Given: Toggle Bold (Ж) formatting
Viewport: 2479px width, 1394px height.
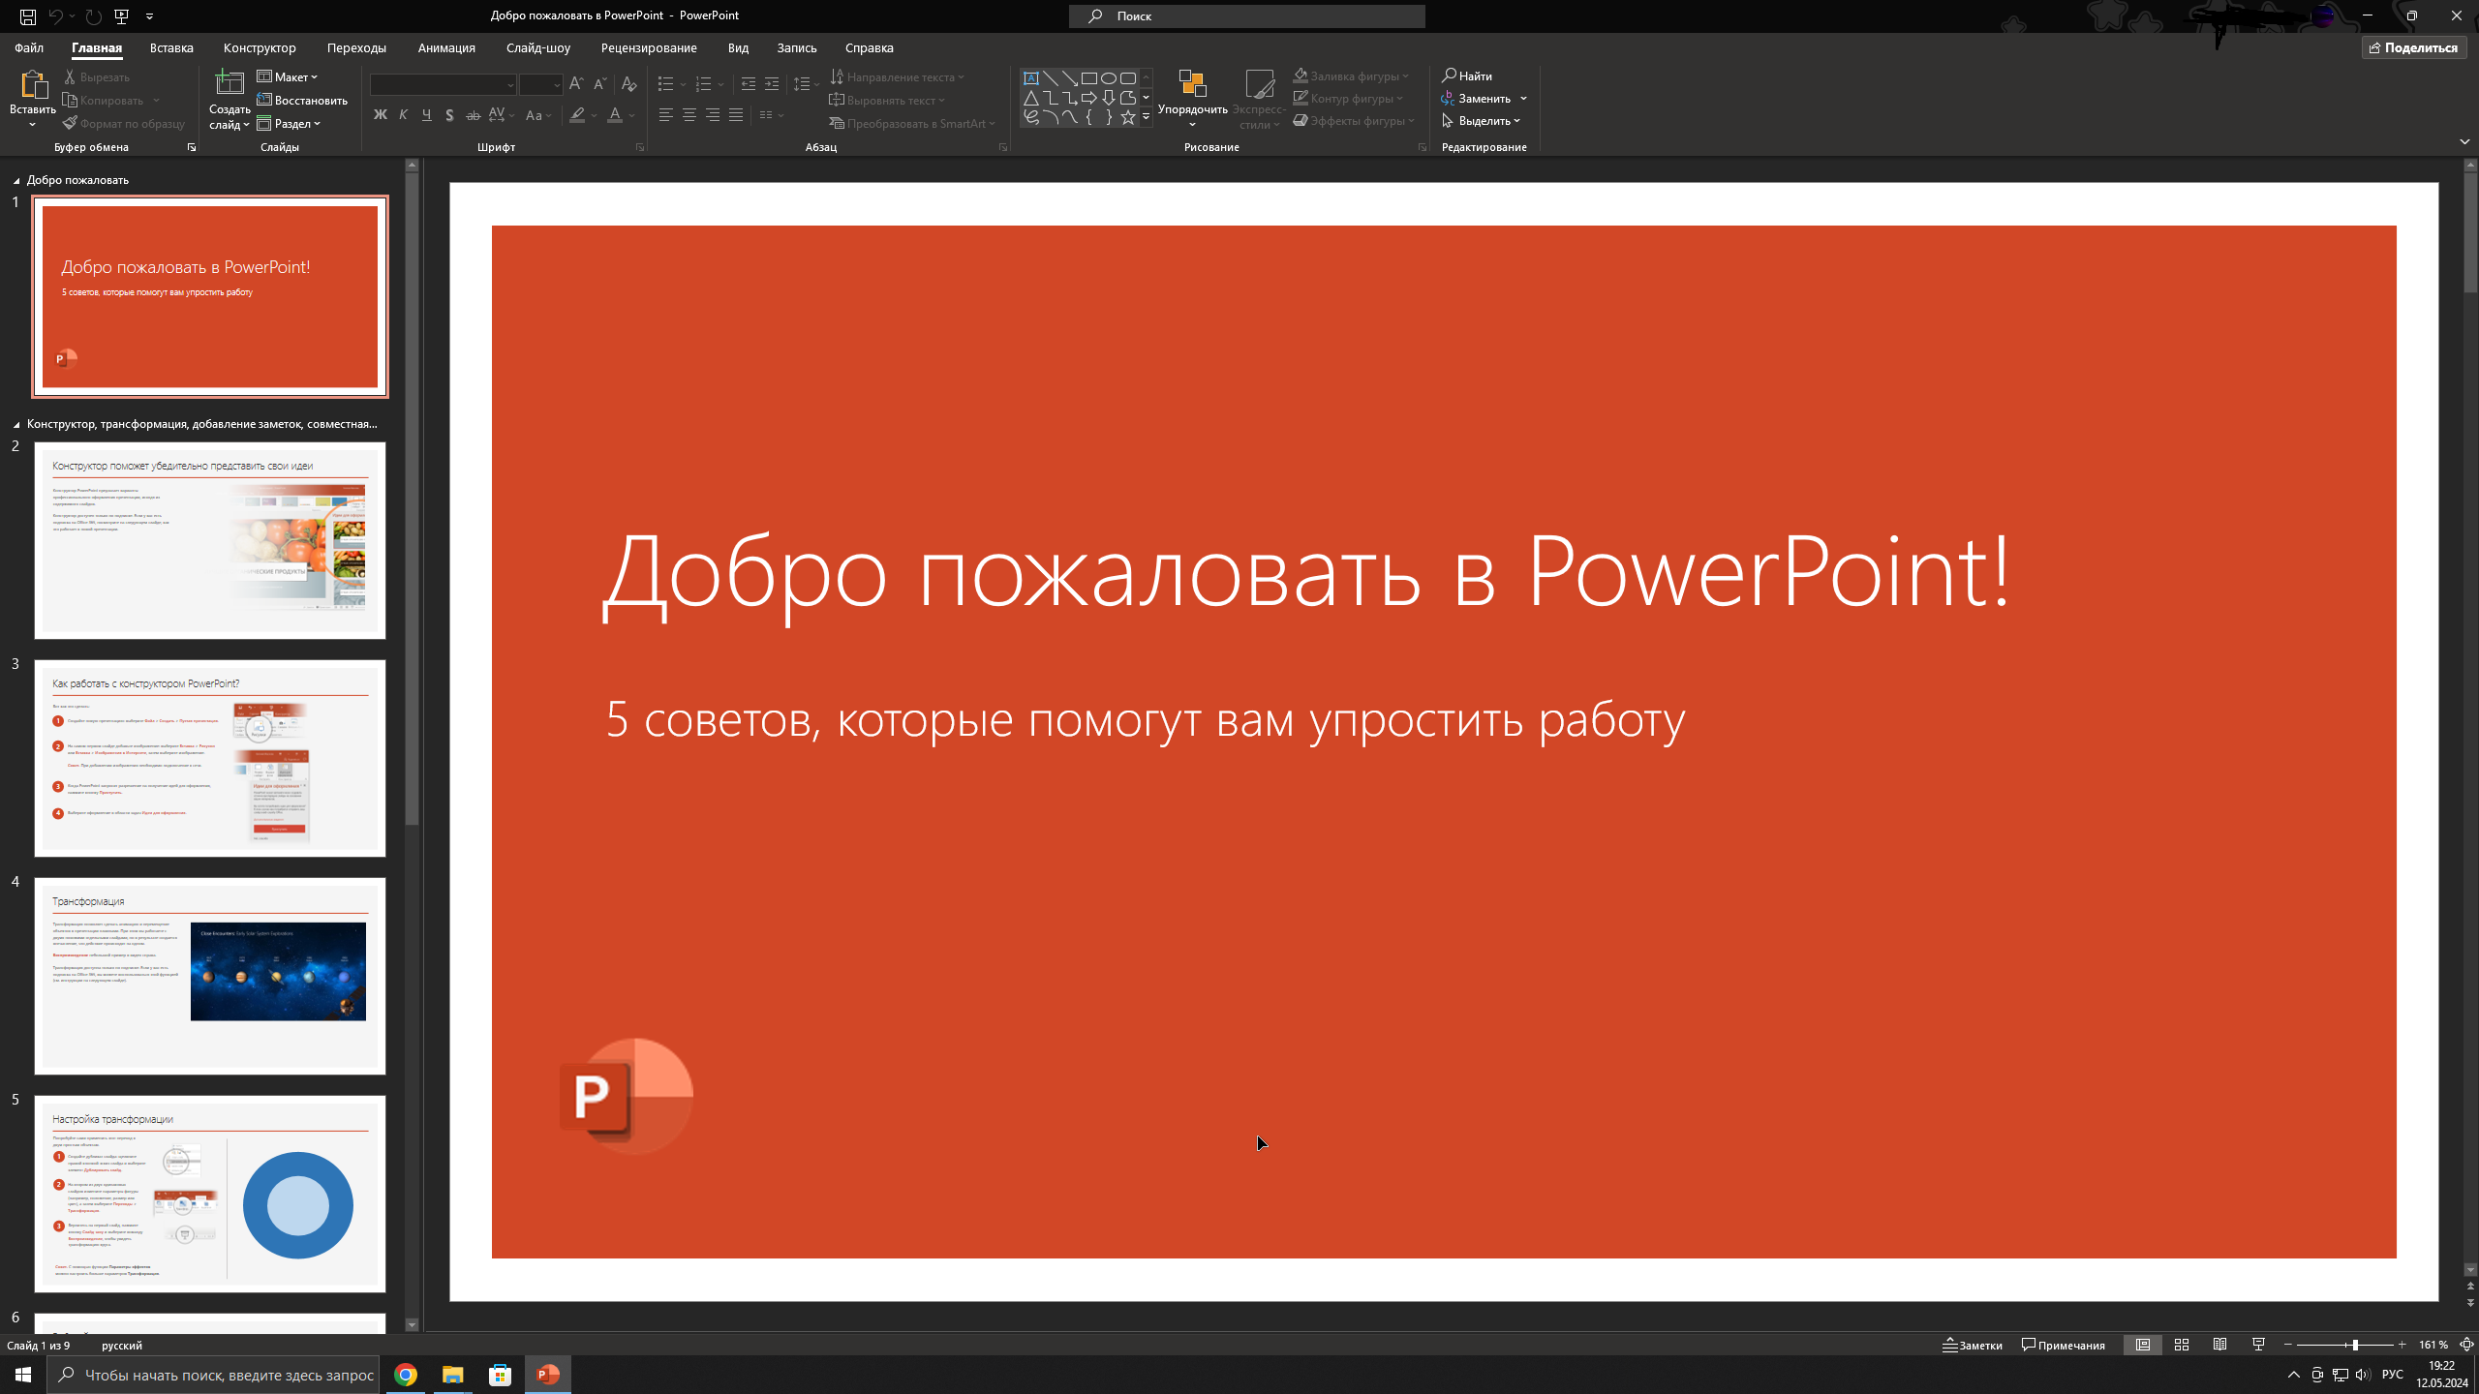Looking at the screenshot, I should click(x=381, y=115).
